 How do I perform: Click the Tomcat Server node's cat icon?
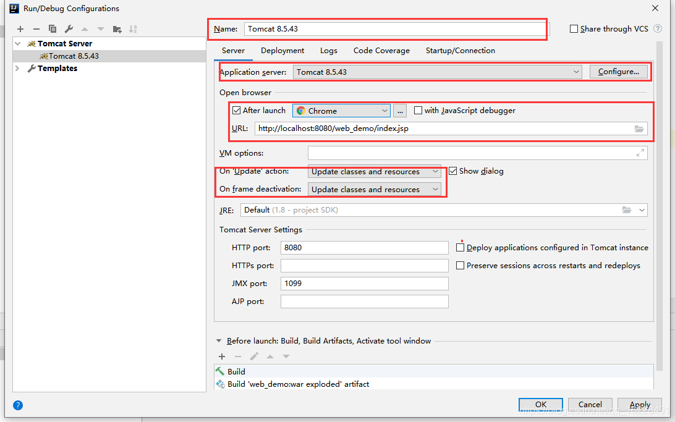32,43
